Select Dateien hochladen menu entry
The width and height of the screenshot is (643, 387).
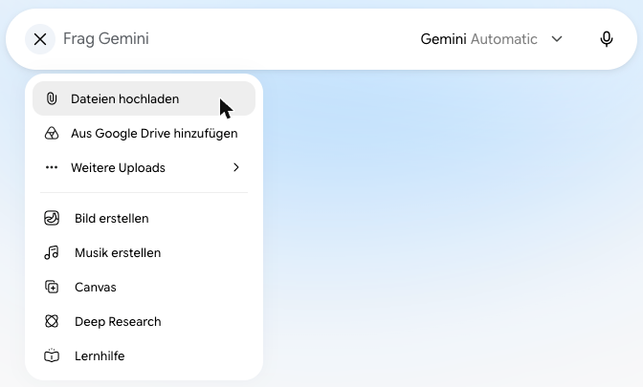[x=144, y=98]
